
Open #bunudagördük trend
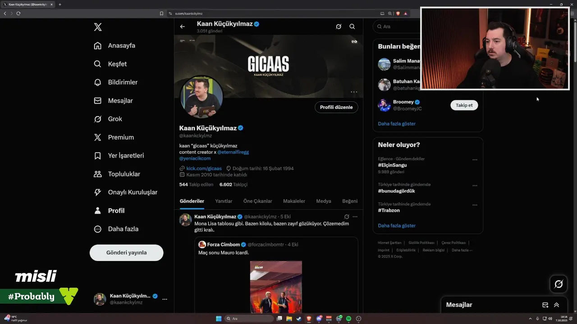[x=396, y=191]
